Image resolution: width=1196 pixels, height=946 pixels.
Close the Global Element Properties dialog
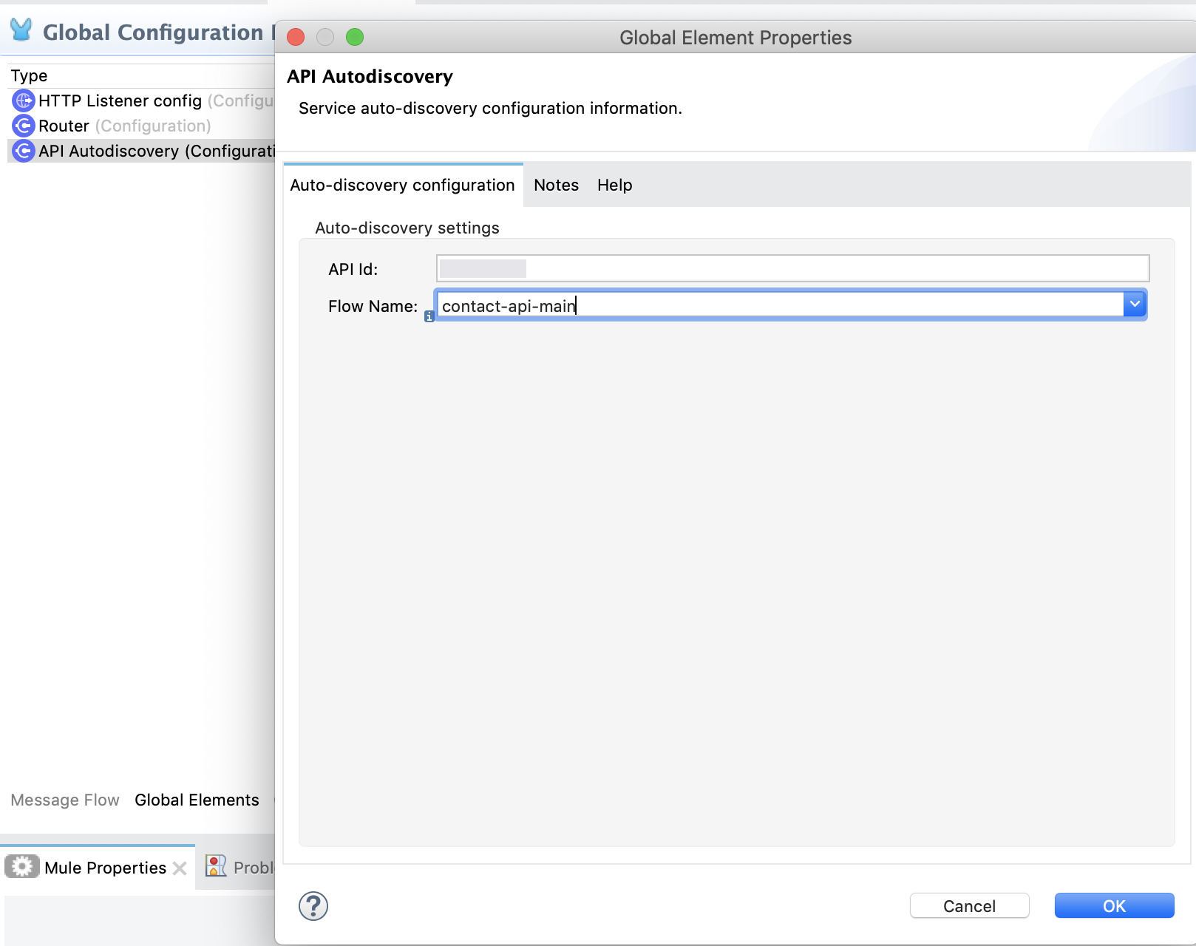(x=296, y=37)
